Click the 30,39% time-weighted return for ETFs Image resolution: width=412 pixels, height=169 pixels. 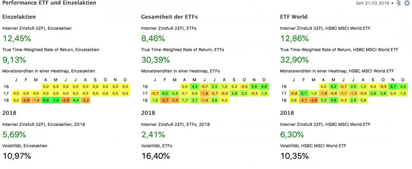(x=155, y=60)
